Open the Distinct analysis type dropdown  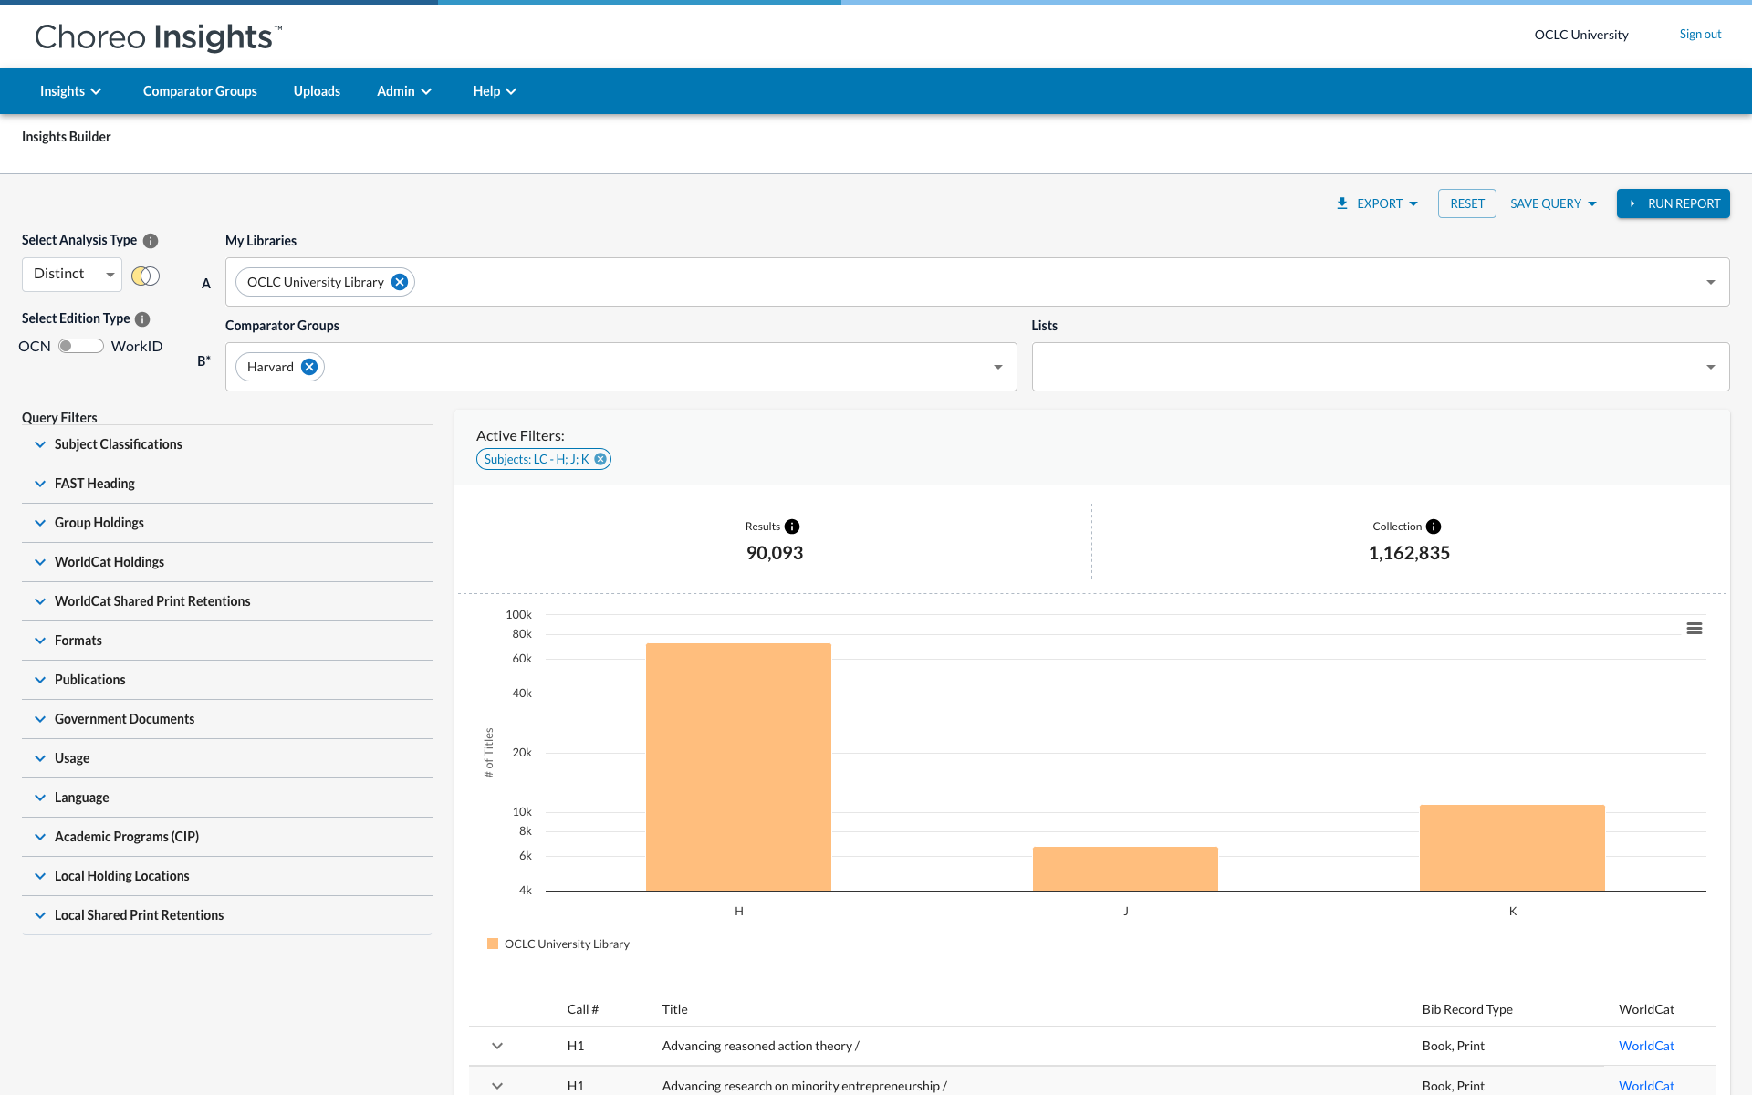pos(72,275)
